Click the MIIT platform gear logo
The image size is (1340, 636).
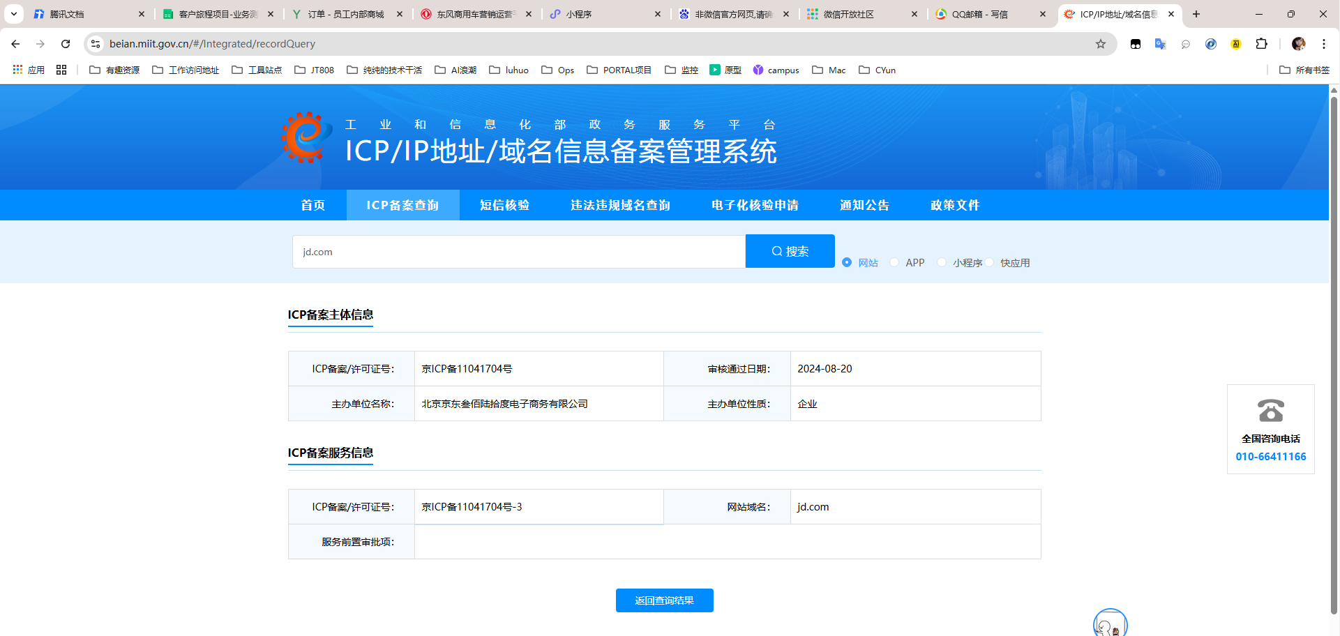307,137
